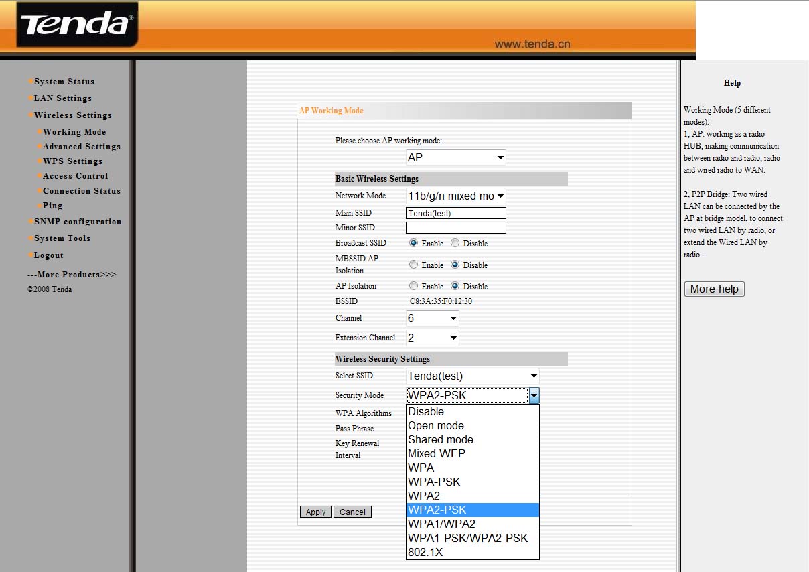Open the Network Mode dropdown

455,196
